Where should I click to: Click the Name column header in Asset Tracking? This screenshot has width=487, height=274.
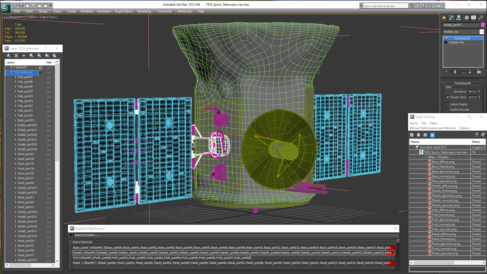pos(440,142)
